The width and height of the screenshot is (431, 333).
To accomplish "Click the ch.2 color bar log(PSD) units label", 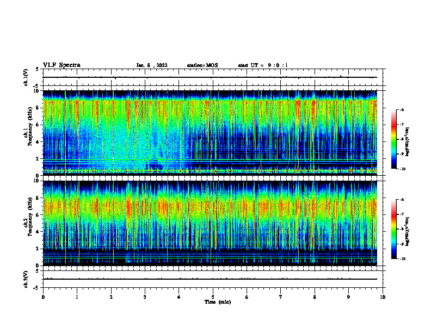I will click(408, 231).
